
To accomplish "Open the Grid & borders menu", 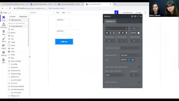I will (128, 13).
